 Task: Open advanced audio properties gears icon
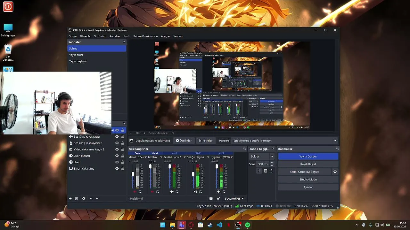click(218, 198)
